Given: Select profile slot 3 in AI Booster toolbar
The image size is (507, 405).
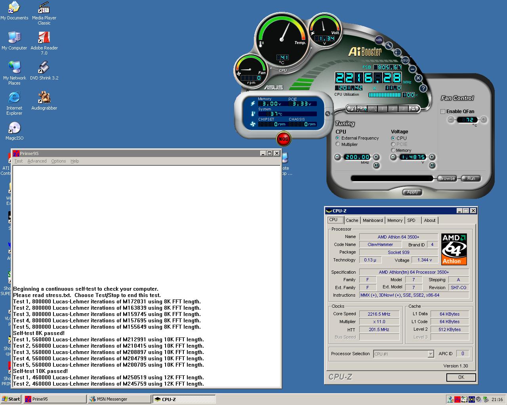Looking at the screenshot, I should point(403,109).
